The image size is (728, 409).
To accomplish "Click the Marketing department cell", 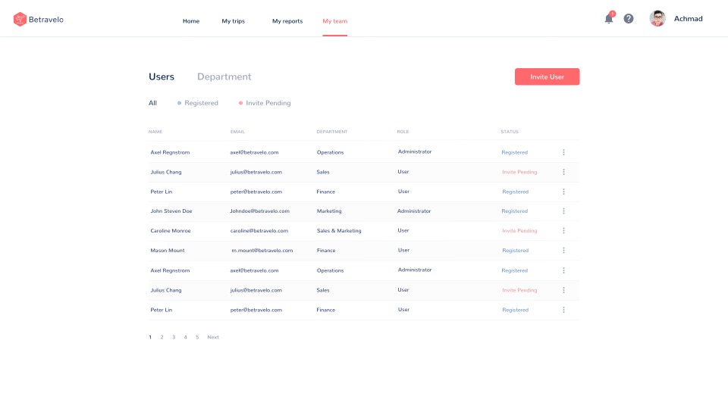I will [x=329, y=211].
